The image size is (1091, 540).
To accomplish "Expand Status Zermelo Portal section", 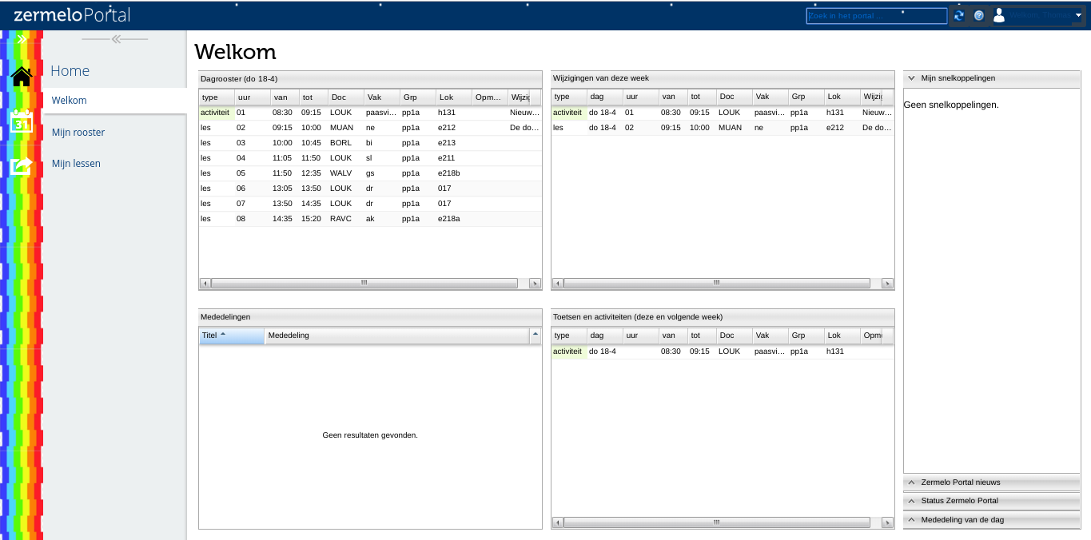I will click(911, 501).
